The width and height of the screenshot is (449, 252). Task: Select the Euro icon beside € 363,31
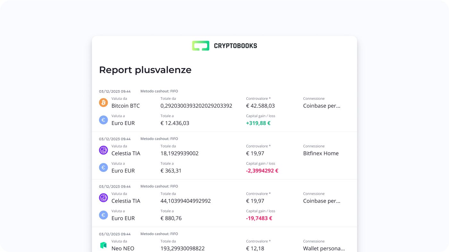point(103,168)
